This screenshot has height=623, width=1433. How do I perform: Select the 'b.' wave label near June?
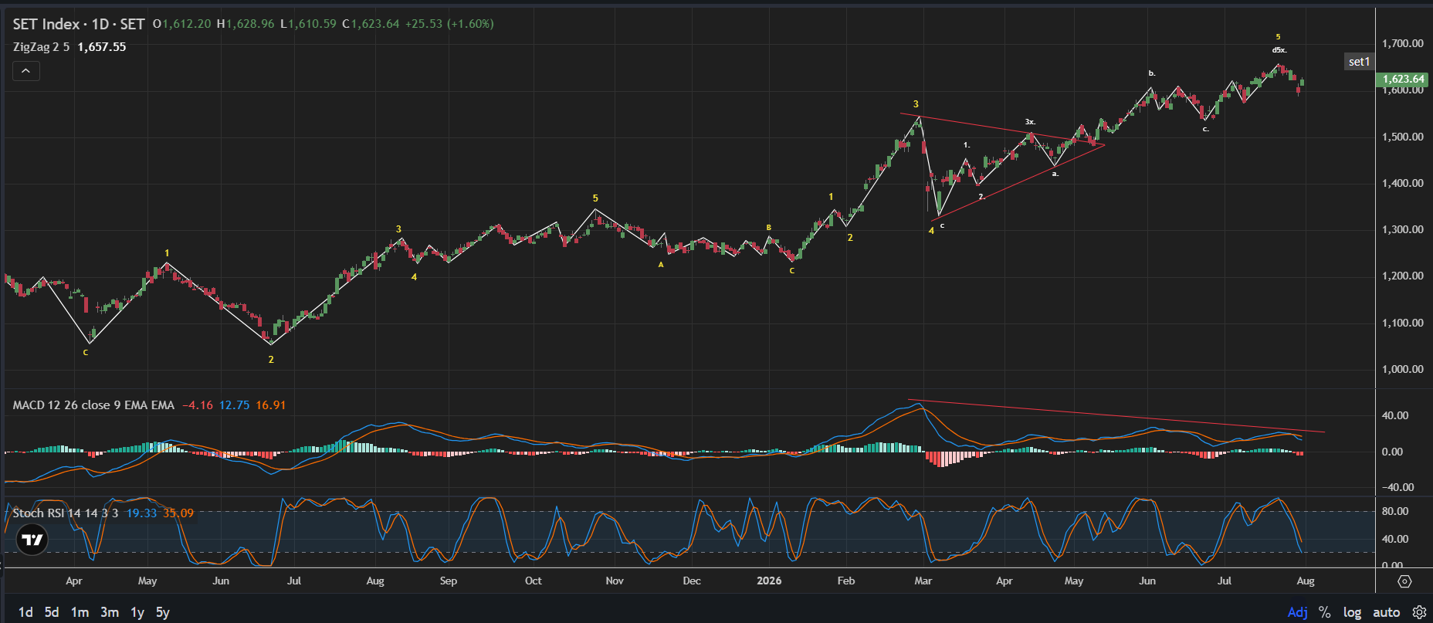pyautogui.click(x=1152, y=73)
